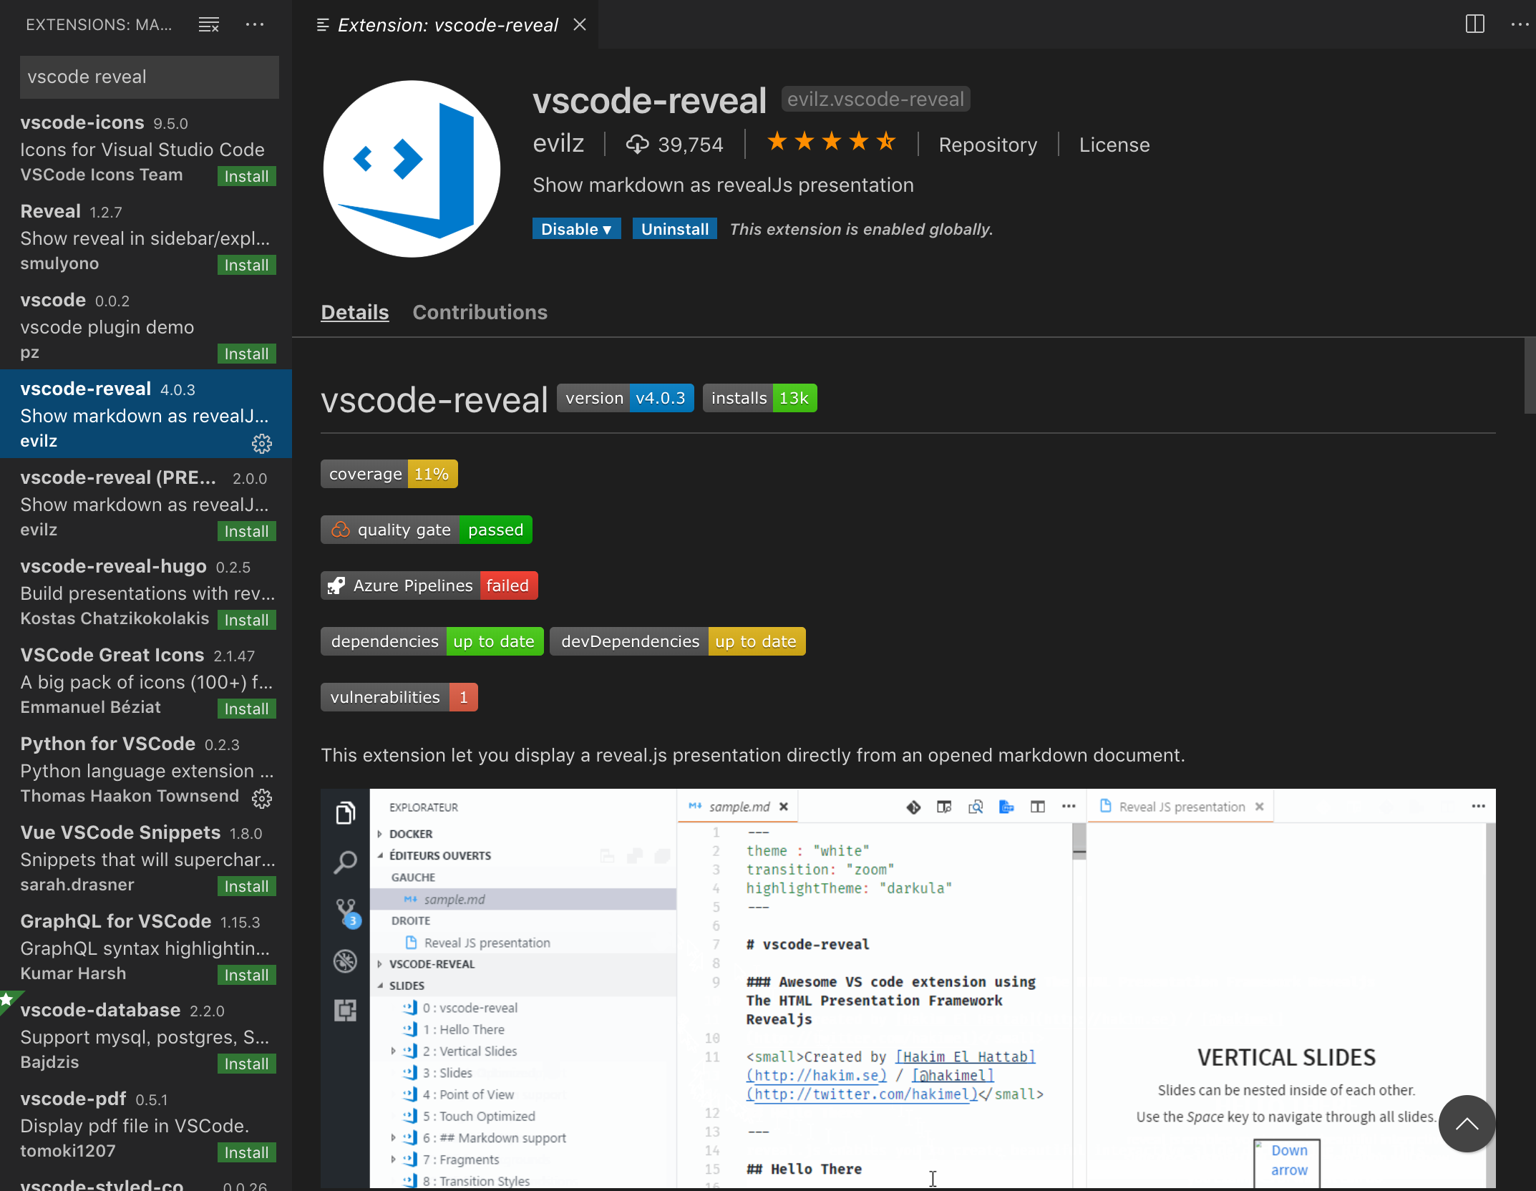Install GraphQL for VSCode
The image size is (1536, 1191).
tap(246, 975)
